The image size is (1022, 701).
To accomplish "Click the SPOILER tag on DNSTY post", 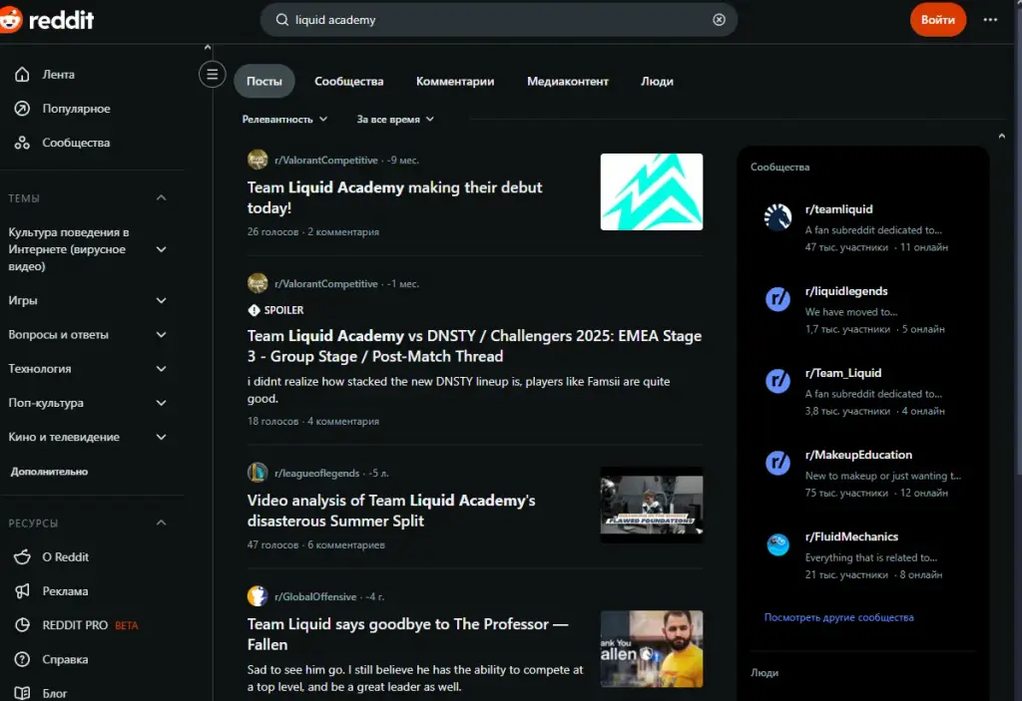I will [x=276, y=310].
